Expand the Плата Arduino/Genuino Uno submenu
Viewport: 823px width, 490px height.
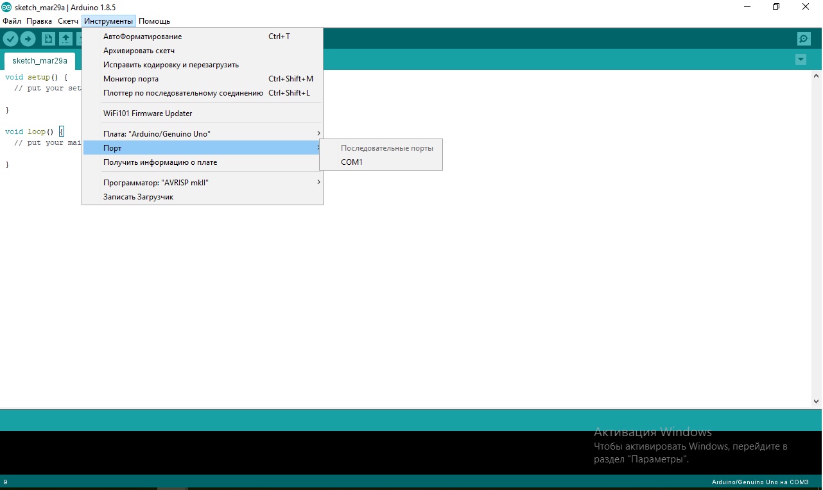202,134
